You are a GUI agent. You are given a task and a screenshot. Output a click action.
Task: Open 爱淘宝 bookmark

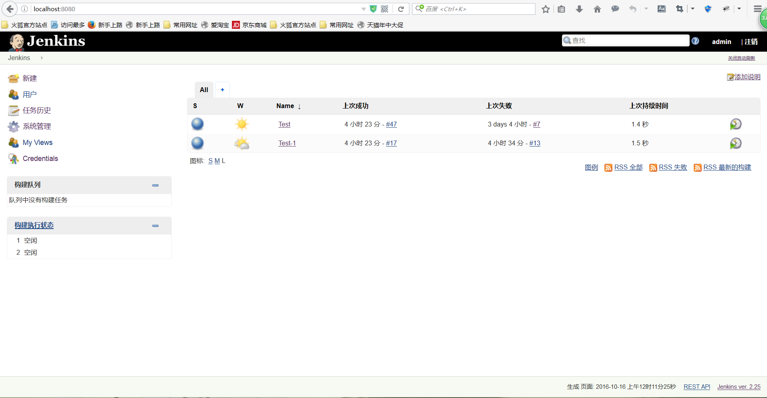[x=215, y=25]
